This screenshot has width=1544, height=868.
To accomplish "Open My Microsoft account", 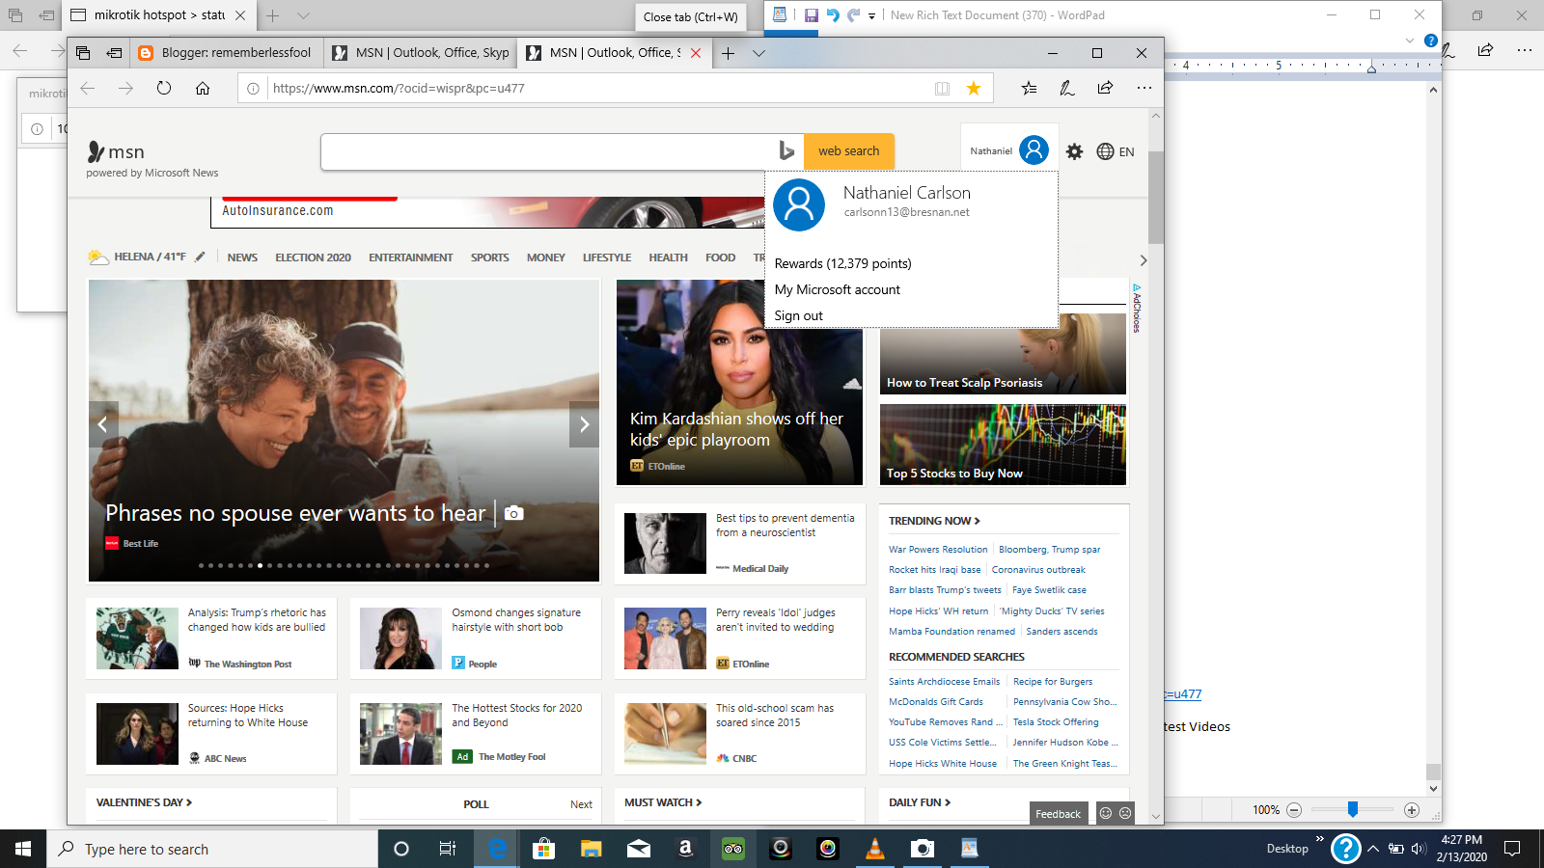I will tap(837, 289).
